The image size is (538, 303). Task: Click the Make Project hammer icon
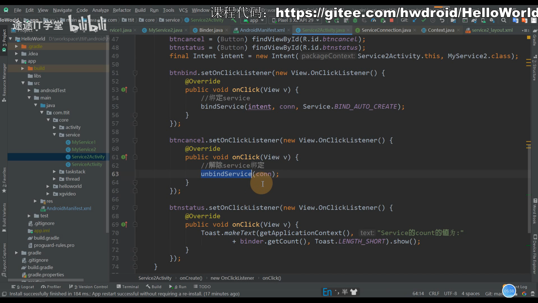(234, 20)
